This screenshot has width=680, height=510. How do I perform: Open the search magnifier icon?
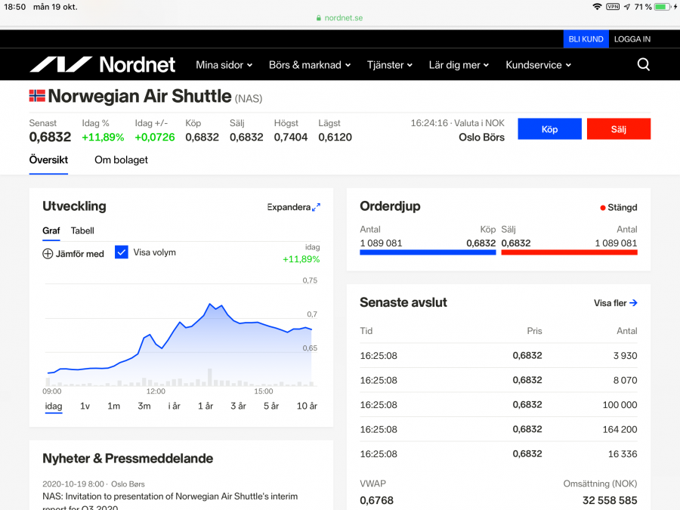pos(643,65)
